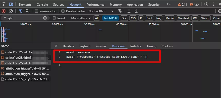
Task: Switch to the Console tab
Action: [42, 5]
